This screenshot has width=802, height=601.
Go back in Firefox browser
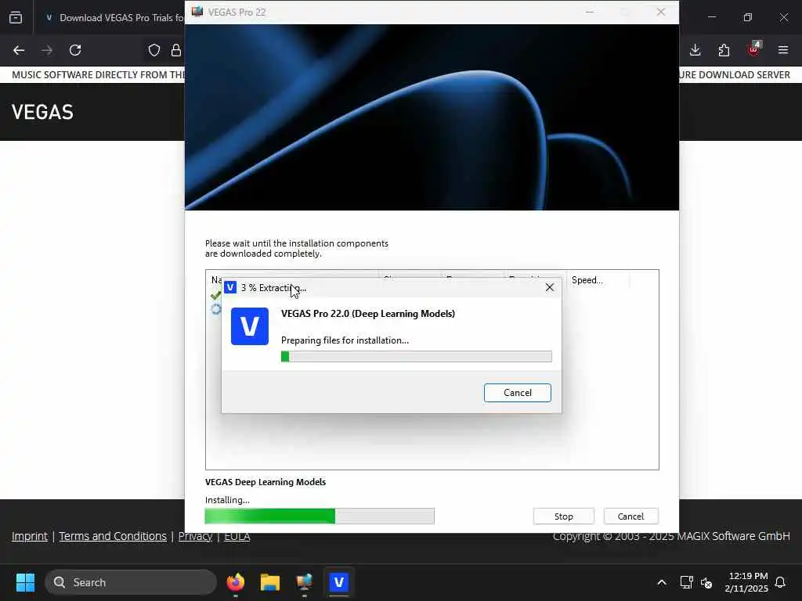tap(19, 50)
